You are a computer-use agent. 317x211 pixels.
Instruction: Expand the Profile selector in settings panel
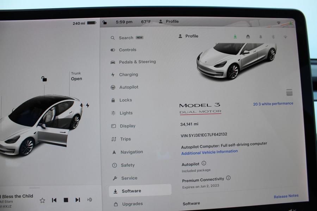tap(188, 36)
